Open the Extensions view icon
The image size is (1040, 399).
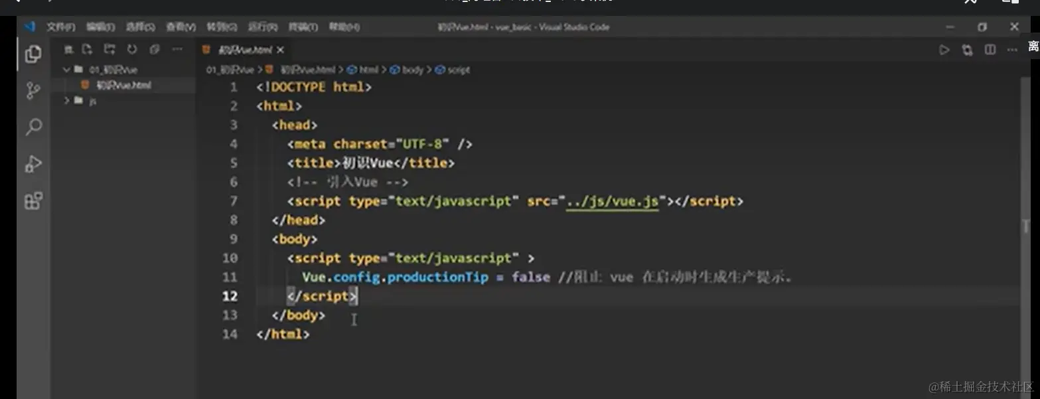click(x=33, y=200)
